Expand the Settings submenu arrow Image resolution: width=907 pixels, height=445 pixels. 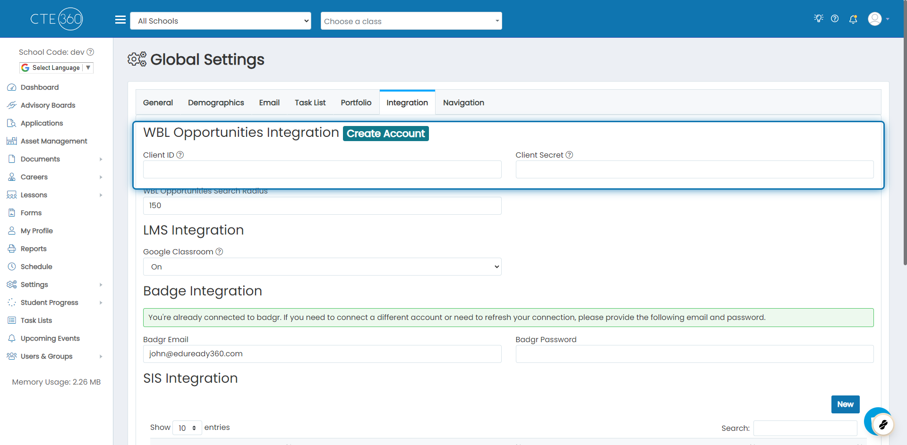point(101,285)
